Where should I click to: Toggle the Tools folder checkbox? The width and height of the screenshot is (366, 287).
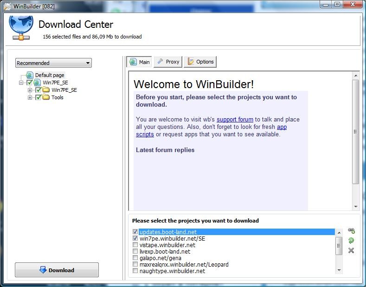[x=39, y=97]
